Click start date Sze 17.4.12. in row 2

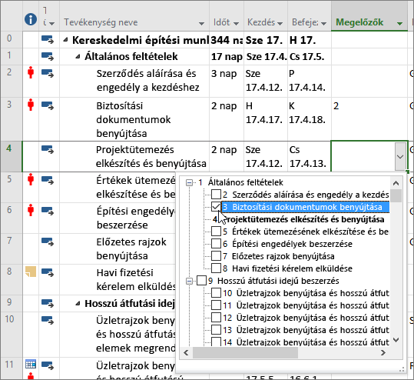[266, 81]
